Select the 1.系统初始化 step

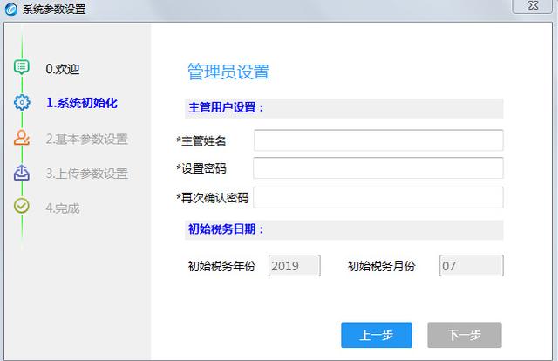[81, 103]
